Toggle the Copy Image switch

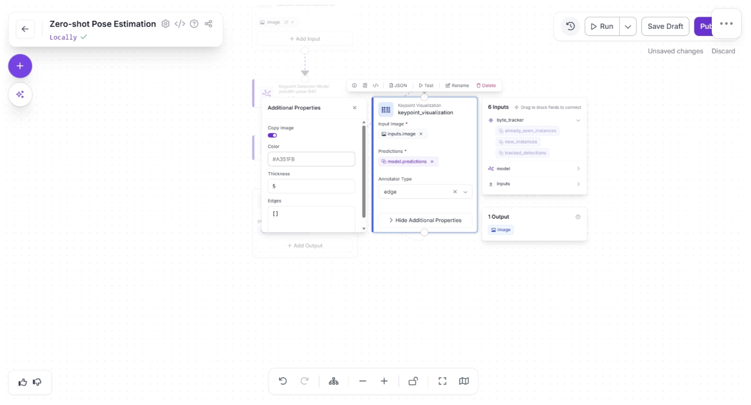tap(272, 135)
